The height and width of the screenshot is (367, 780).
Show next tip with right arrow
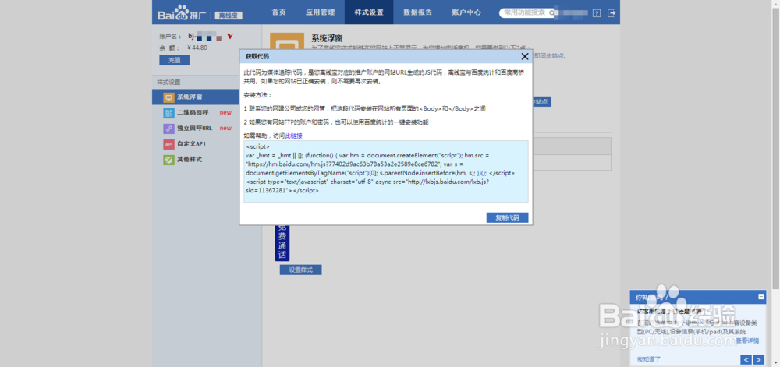coord(758,359)
